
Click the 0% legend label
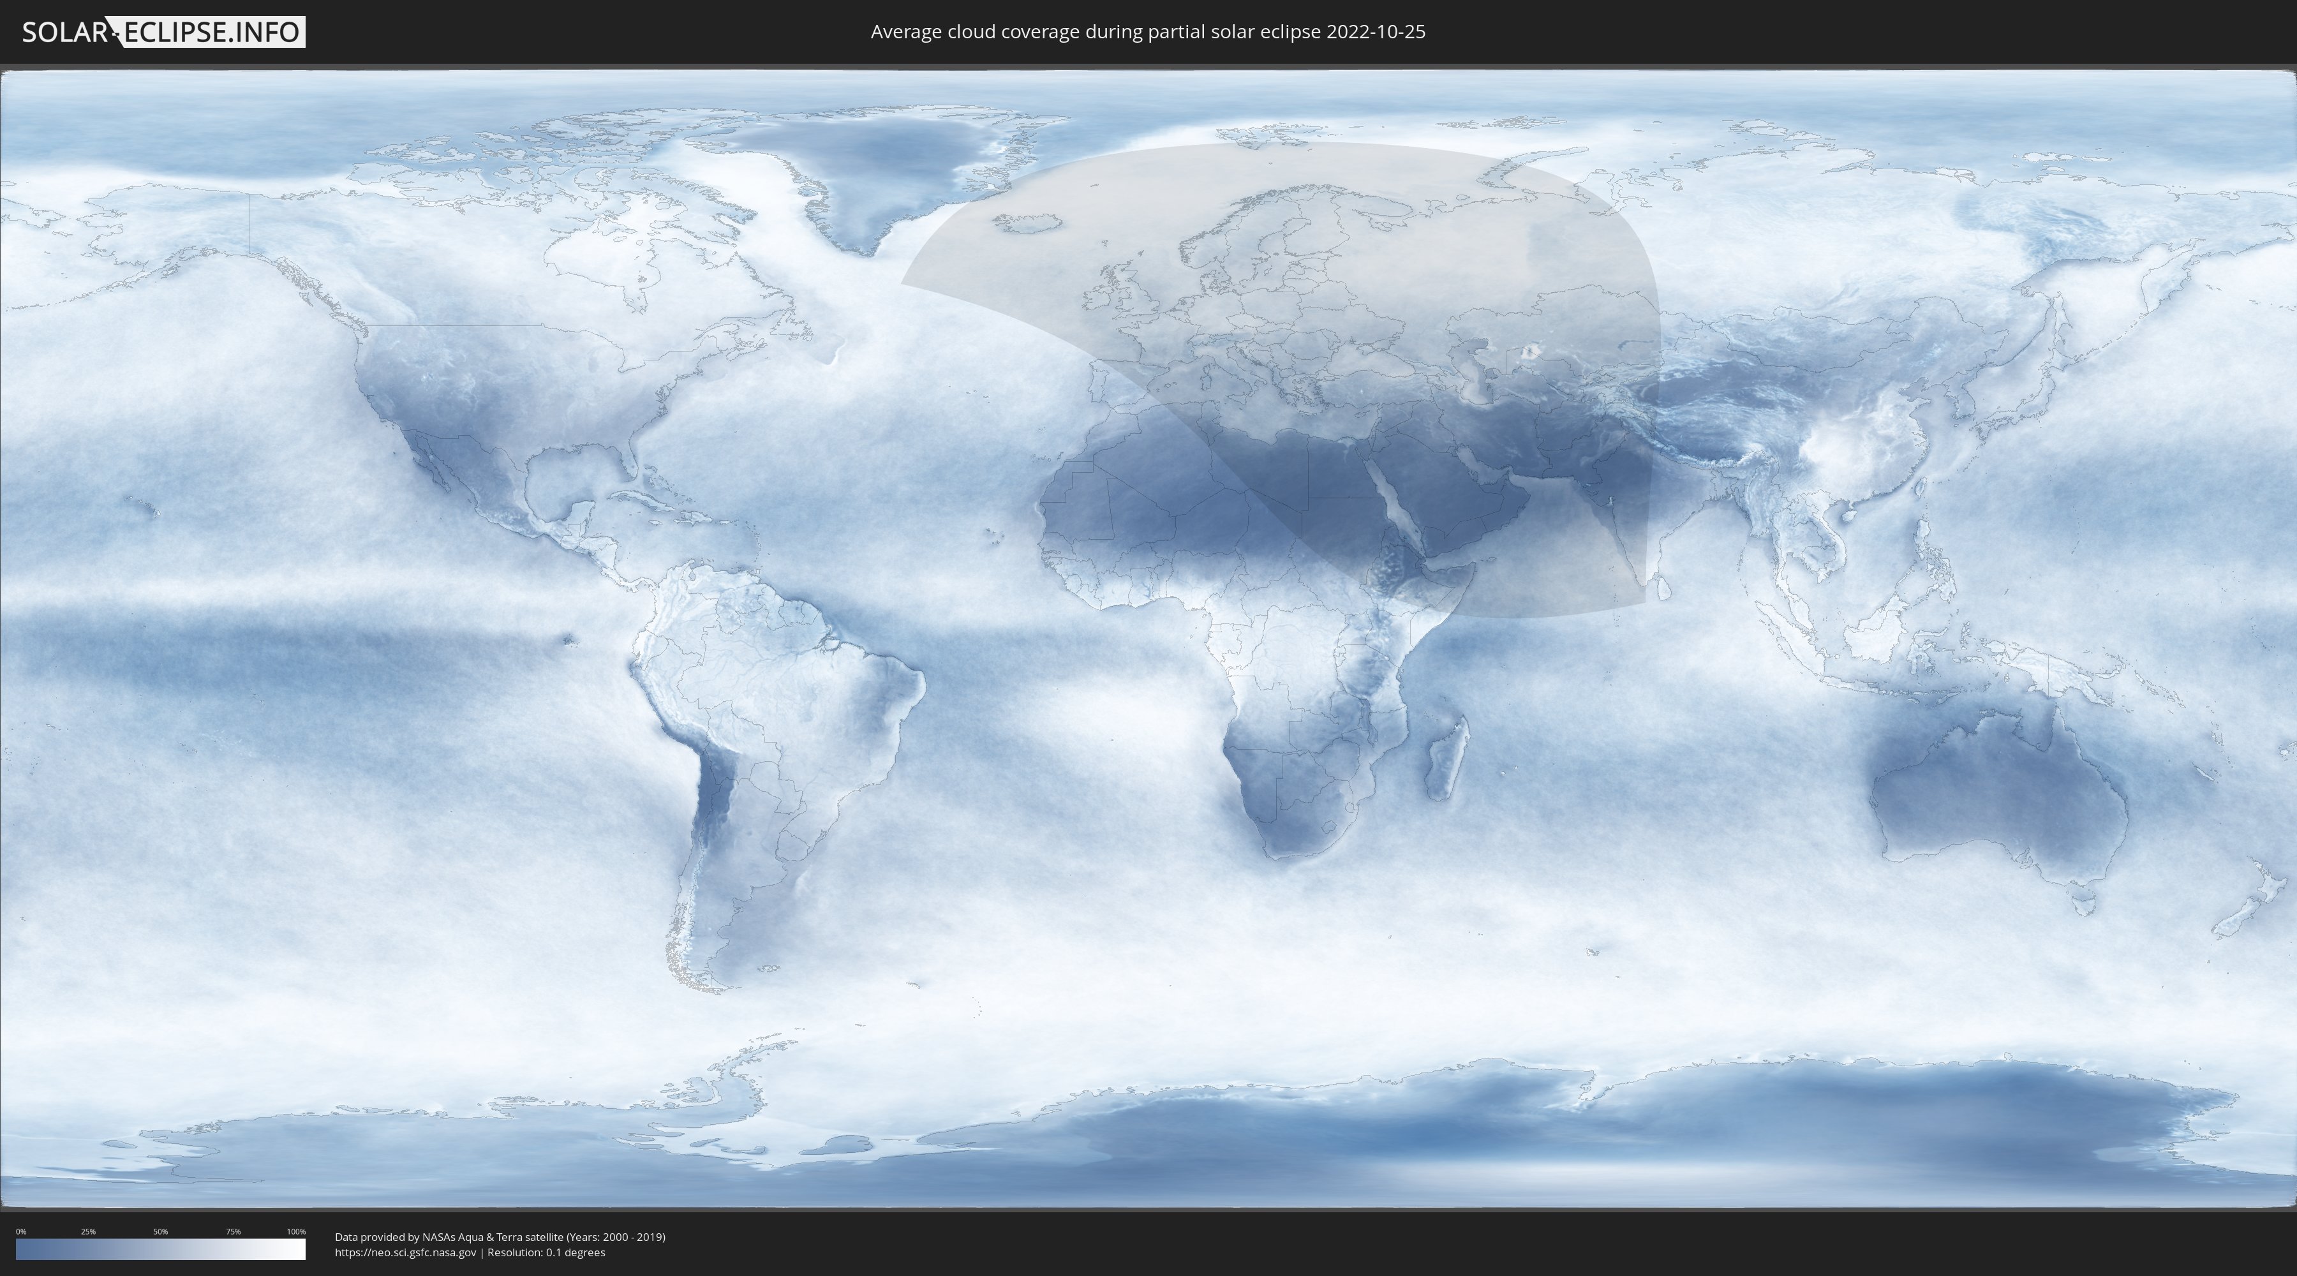coord(22,1231)
